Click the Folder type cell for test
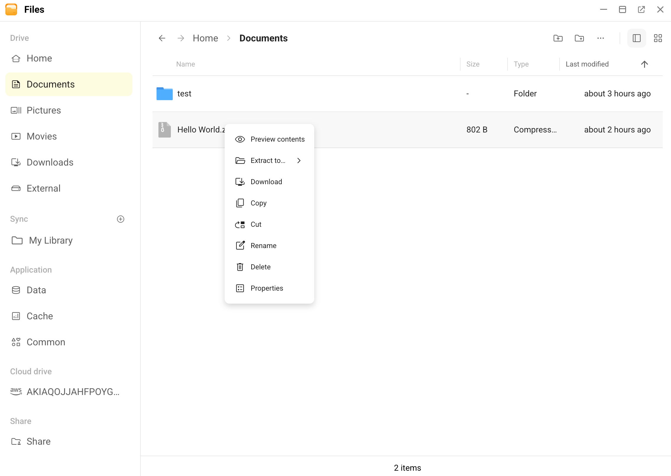The height and width of the screenshot is (476, 671). 525,94
